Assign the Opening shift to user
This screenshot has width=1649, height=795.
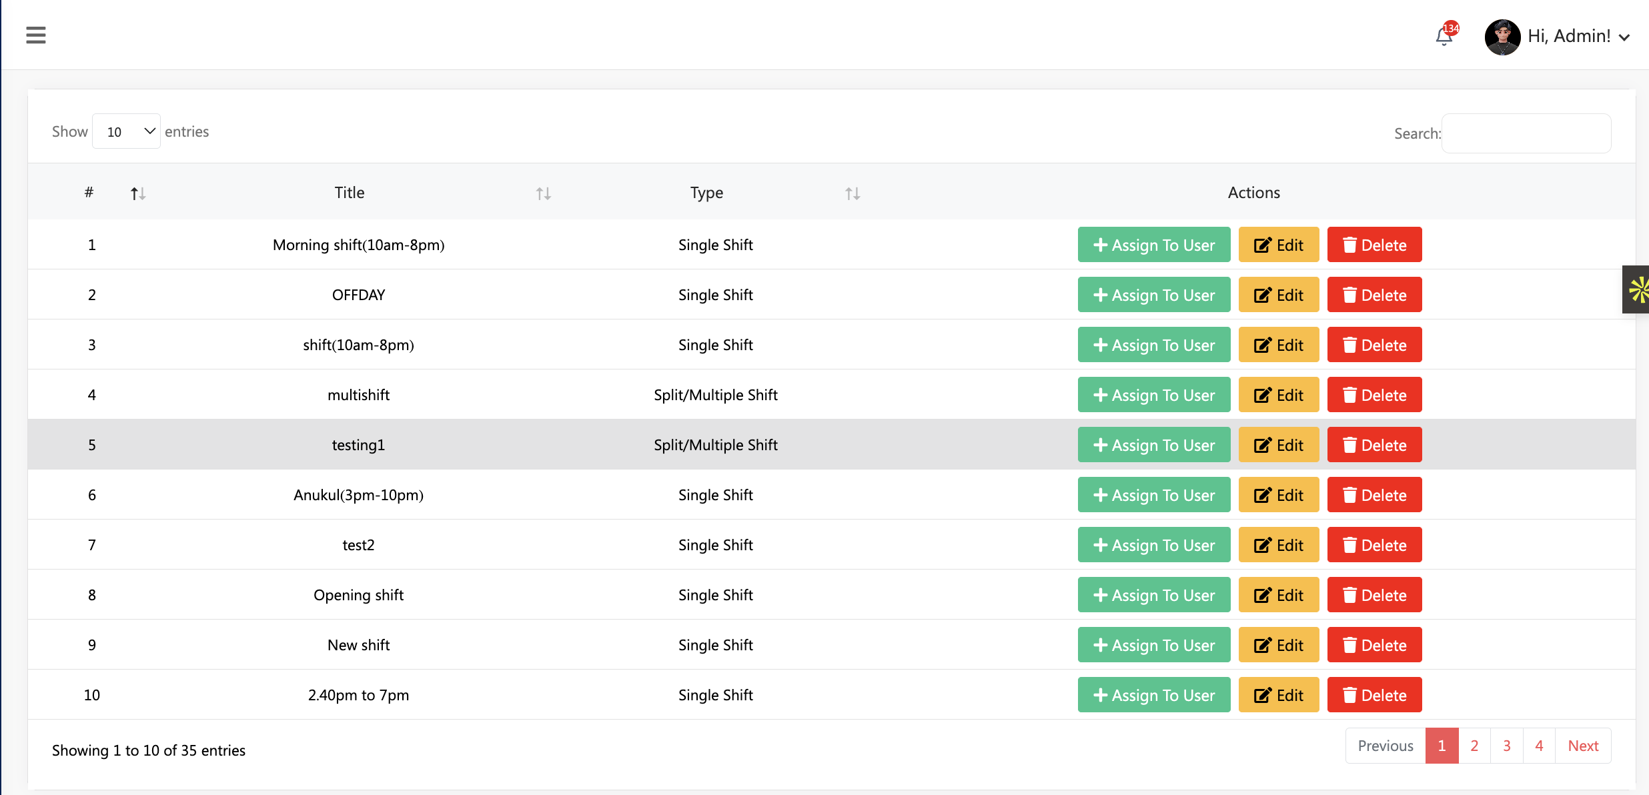(1153, 595)
